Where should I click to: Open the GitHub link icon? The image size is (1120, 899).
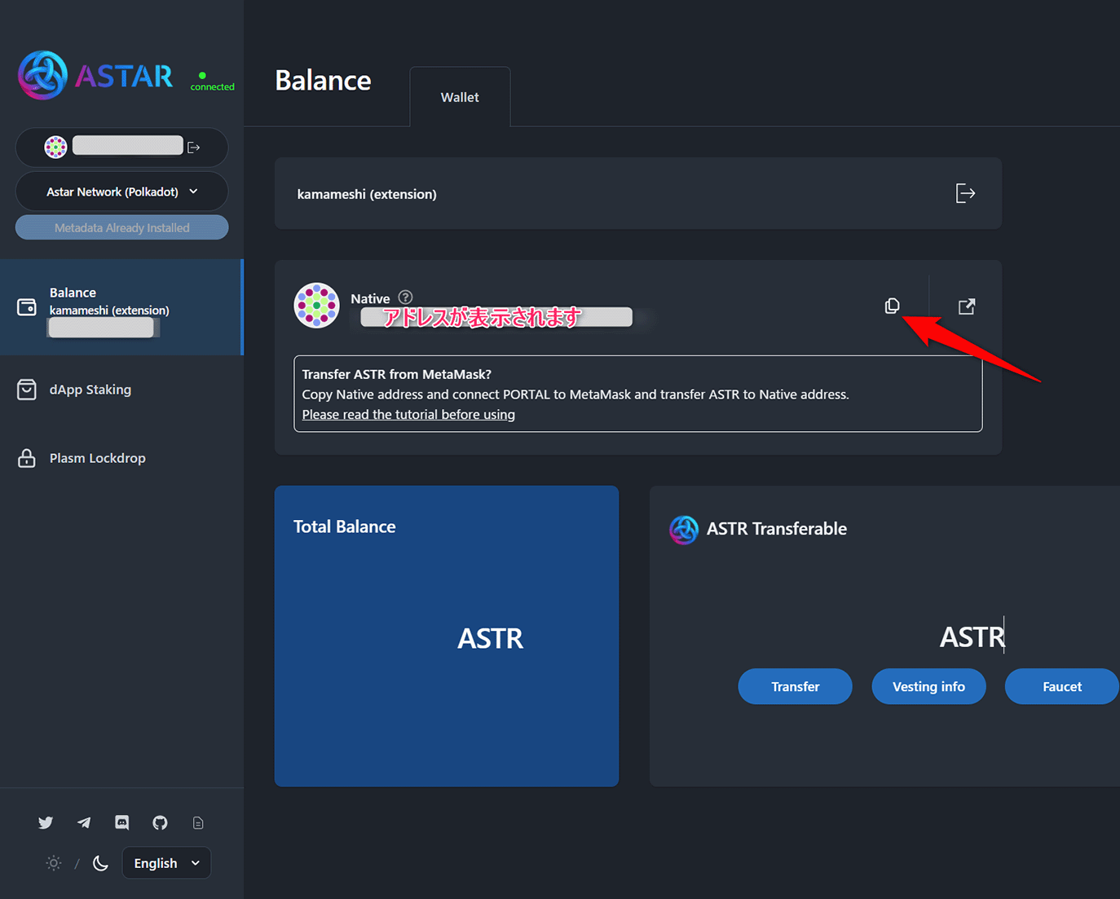click(160, 822)
